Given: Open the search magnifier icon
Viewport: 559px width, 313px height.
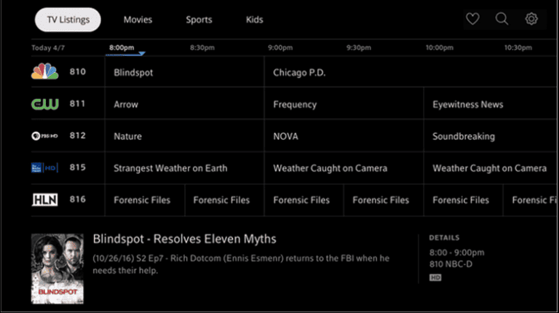Looking at the screenshot, I should click(x=501, y=19).
